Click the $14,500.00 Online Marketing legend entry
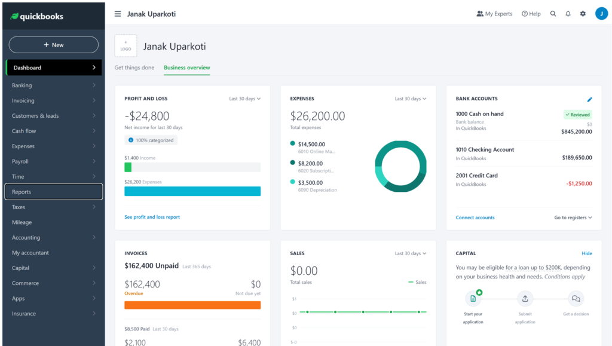612x346 pixels. click(x=313, y=148)
